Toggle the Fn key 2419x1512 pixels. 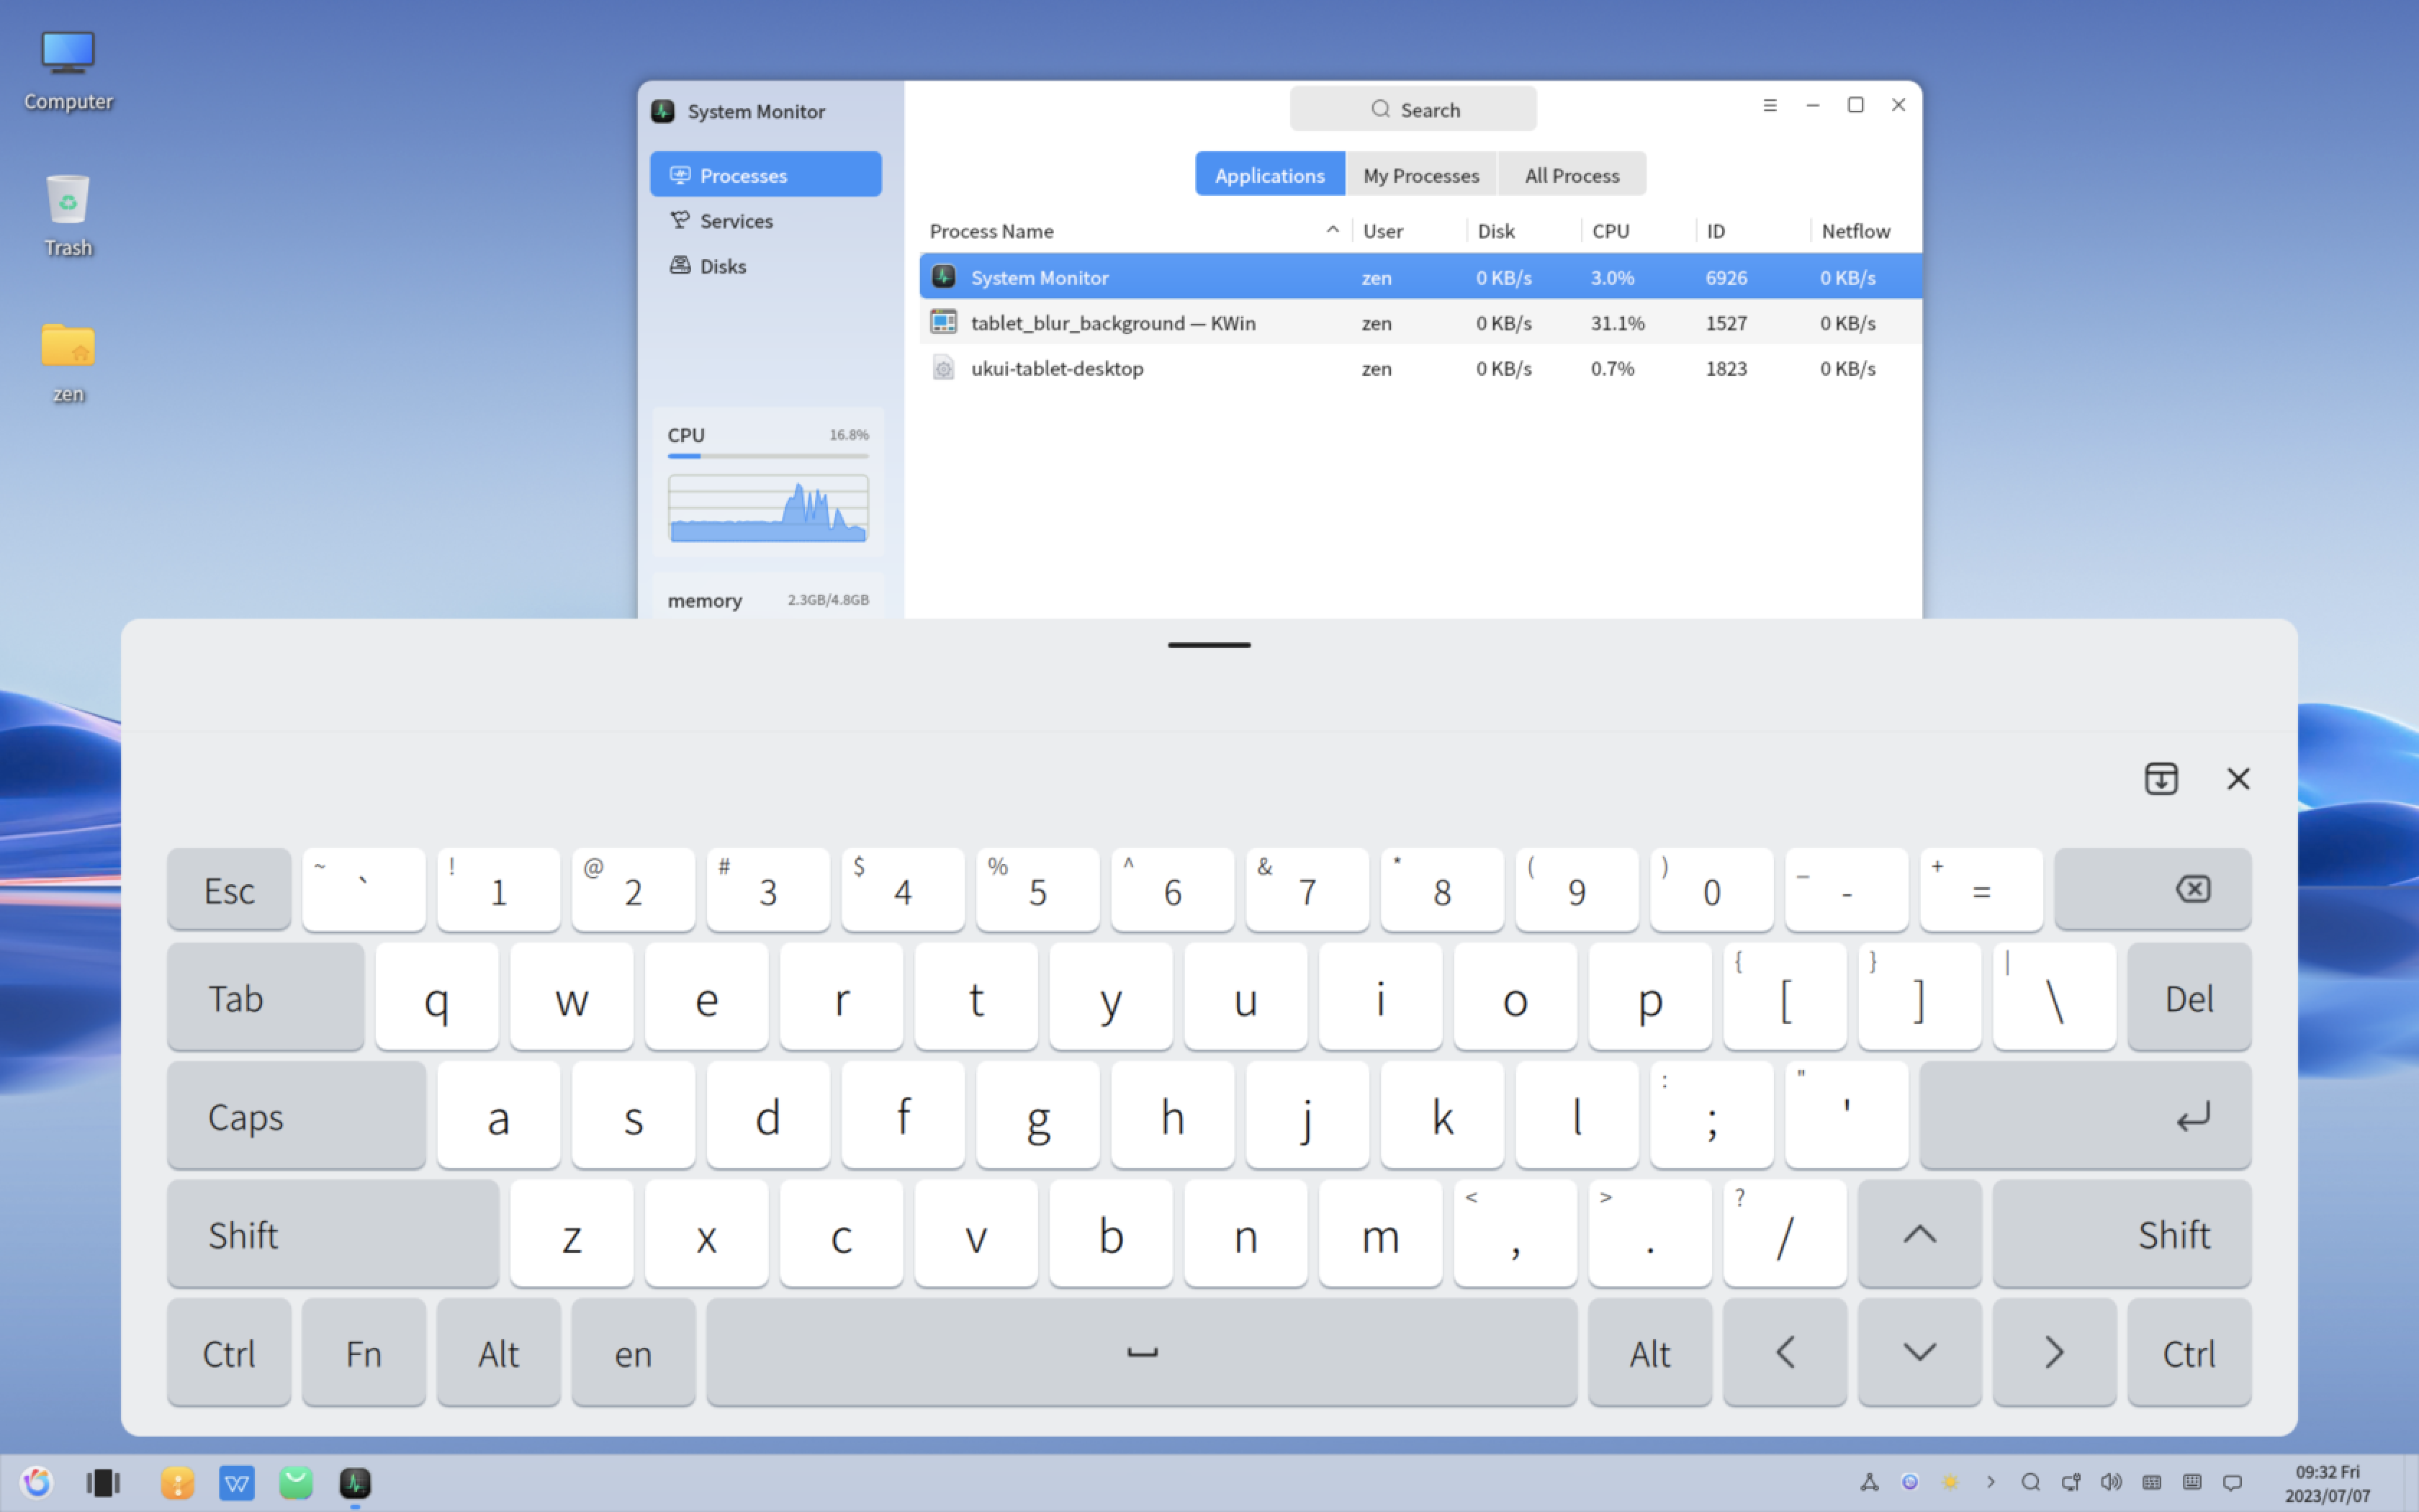[364, 1352]
